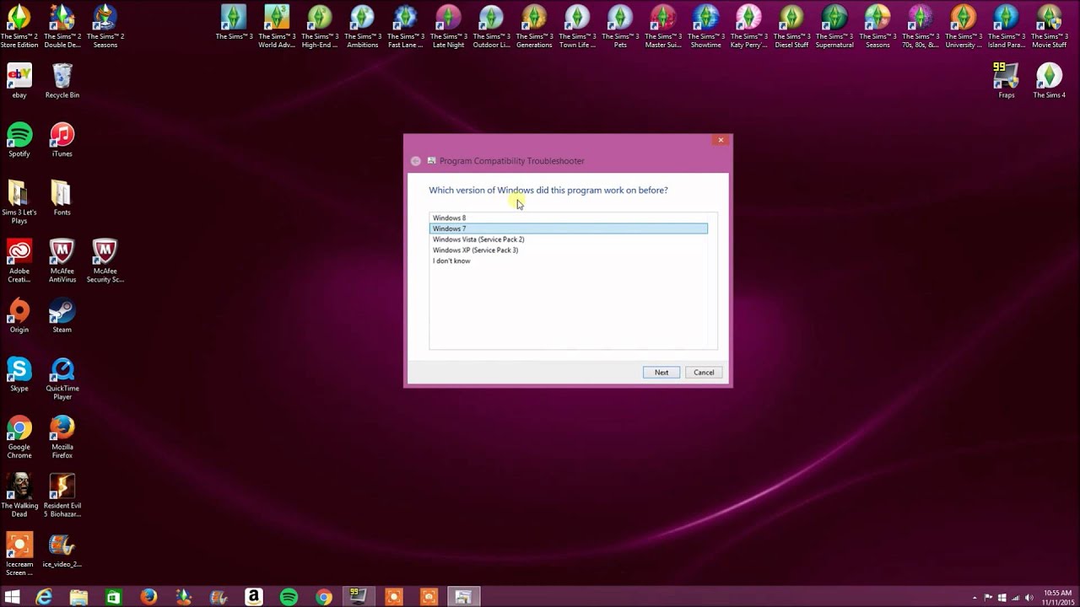Select Windows XP (Service Pack 3) option
The height and width of the screenshot is (607, 1080).
[569, 250]
